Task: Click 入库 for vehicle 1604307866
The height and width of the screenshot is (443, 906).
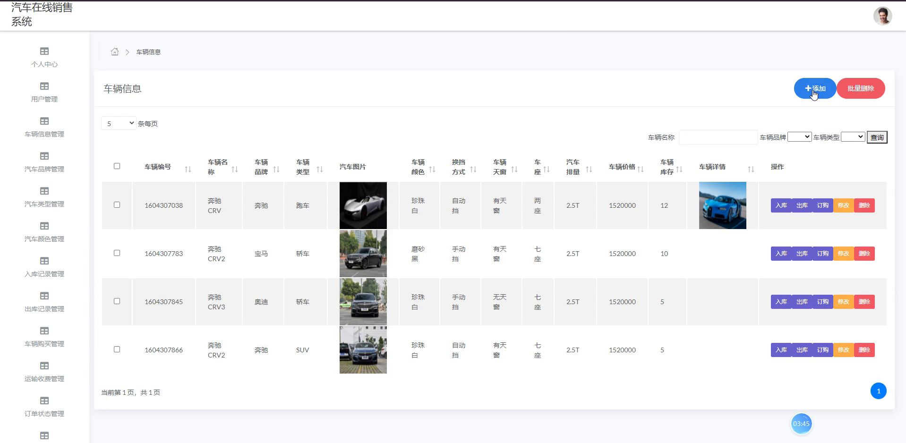Action: 781,350
